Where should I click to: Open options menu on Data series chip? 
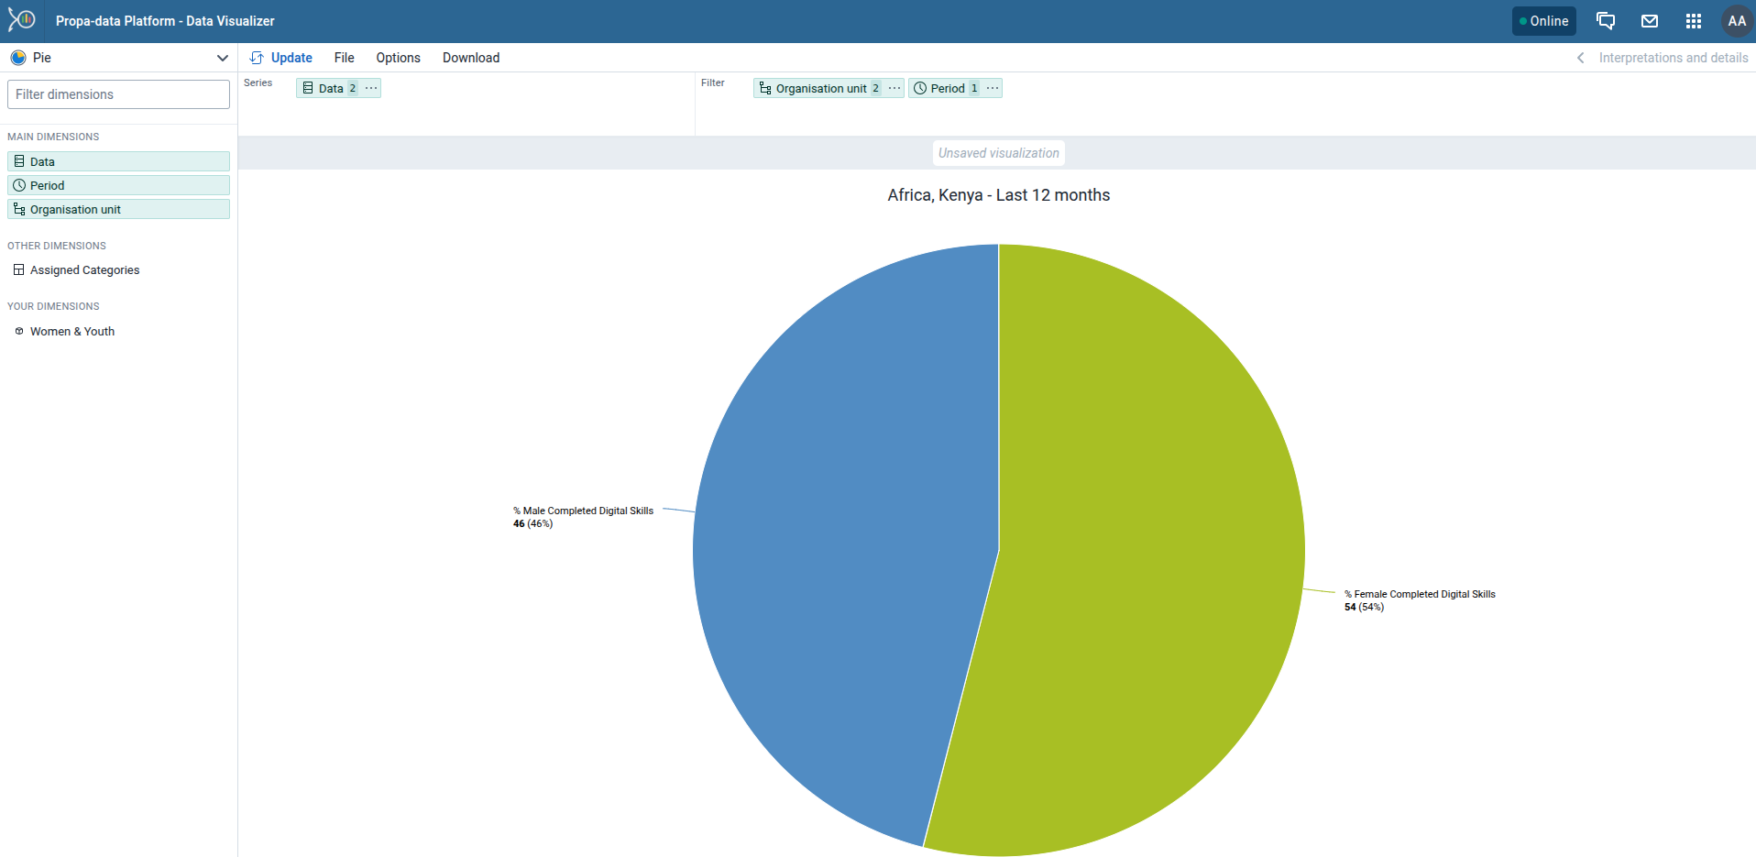tap(370, 88)
